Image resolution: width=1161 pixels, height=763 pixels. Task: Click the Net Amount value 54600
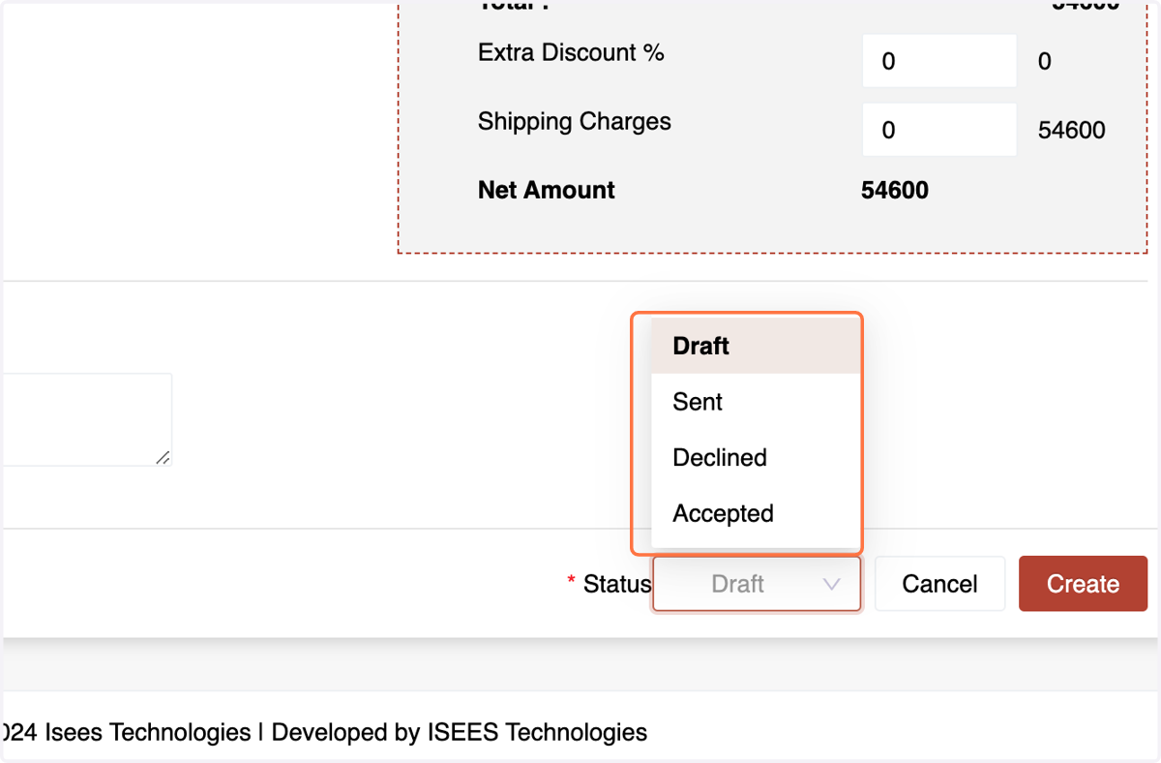pos(895,190)
